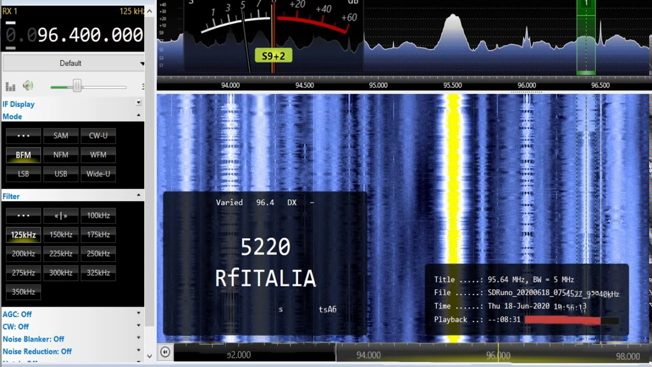This screenshot has height=367, width=652.
Task: Click the RfITALIA RDS station name
Action: click(265, 279)
